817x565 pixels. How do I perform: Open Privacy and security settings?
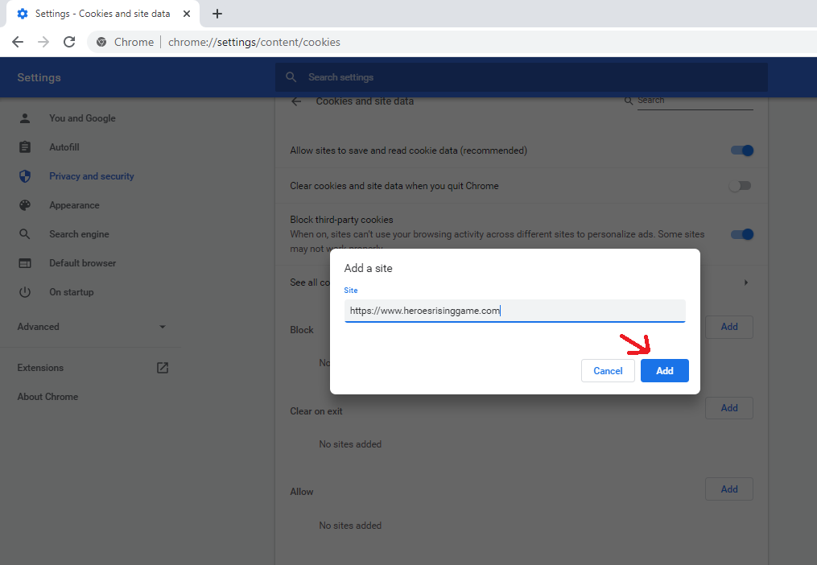91,176
